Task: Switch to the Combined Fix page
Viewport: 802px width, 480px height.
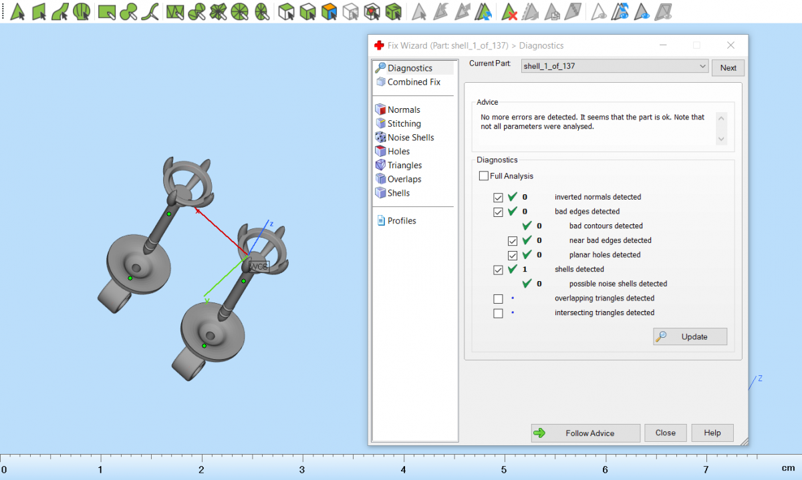Action: [413, 82]
